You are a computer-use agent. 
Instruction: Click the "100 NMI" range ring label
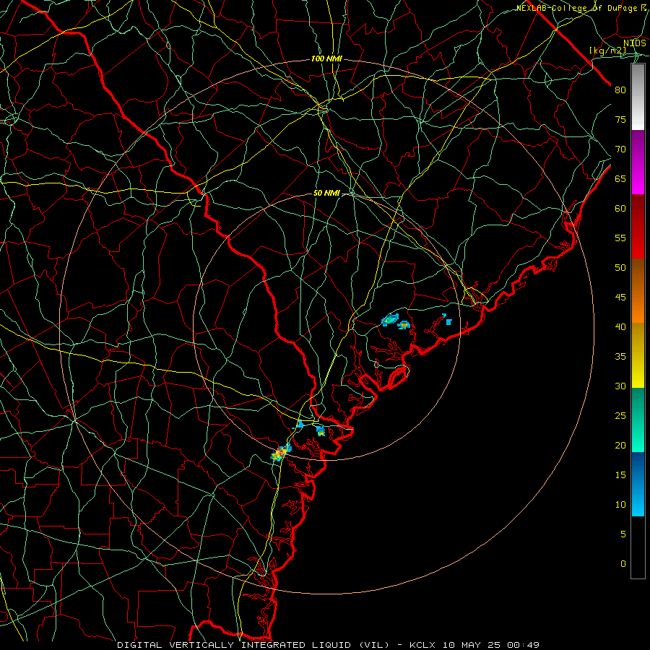(326, 59)
